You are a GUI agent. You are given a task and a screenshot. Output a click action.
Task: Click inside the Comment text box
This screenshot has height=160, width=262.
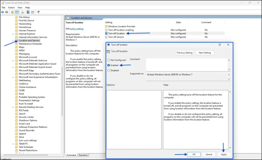[187, 65]
